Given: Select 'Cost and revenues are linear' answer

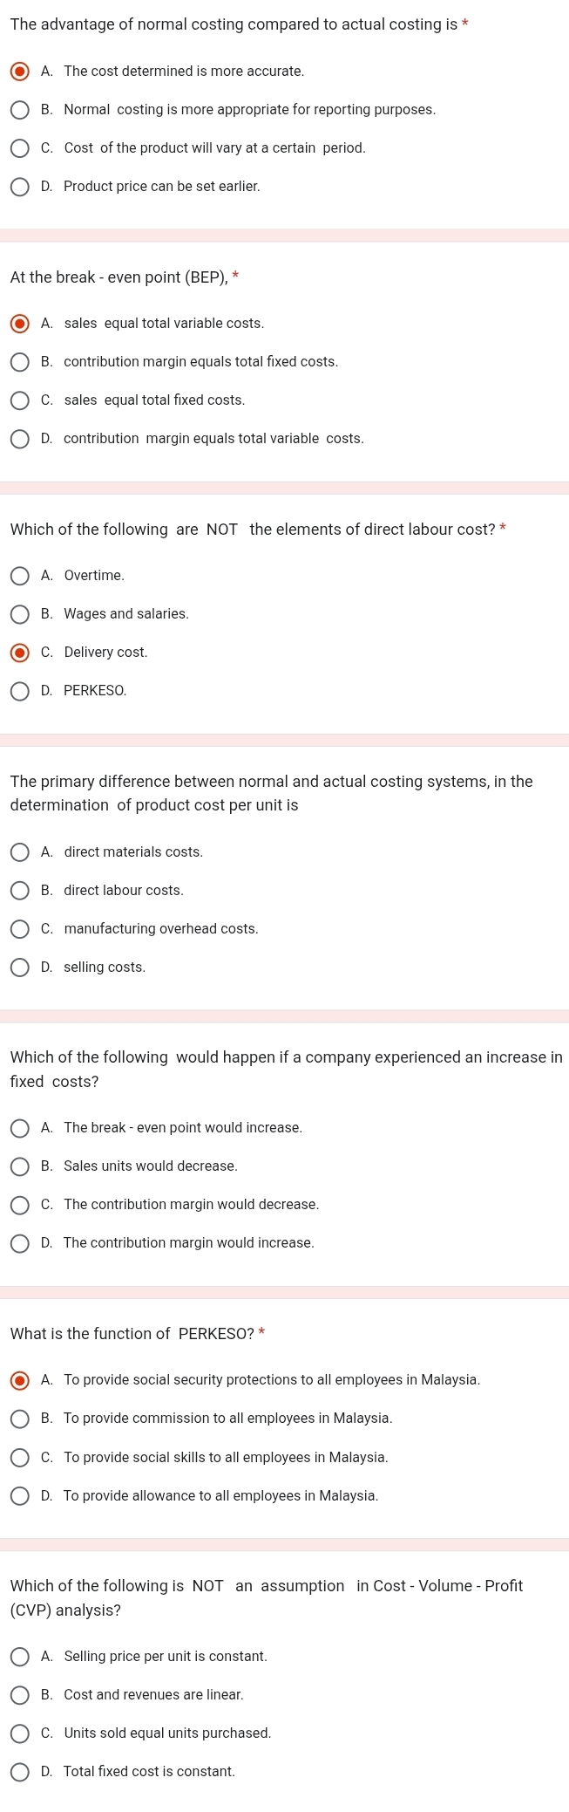Looking at the screenshot, I should (19, 1695).
